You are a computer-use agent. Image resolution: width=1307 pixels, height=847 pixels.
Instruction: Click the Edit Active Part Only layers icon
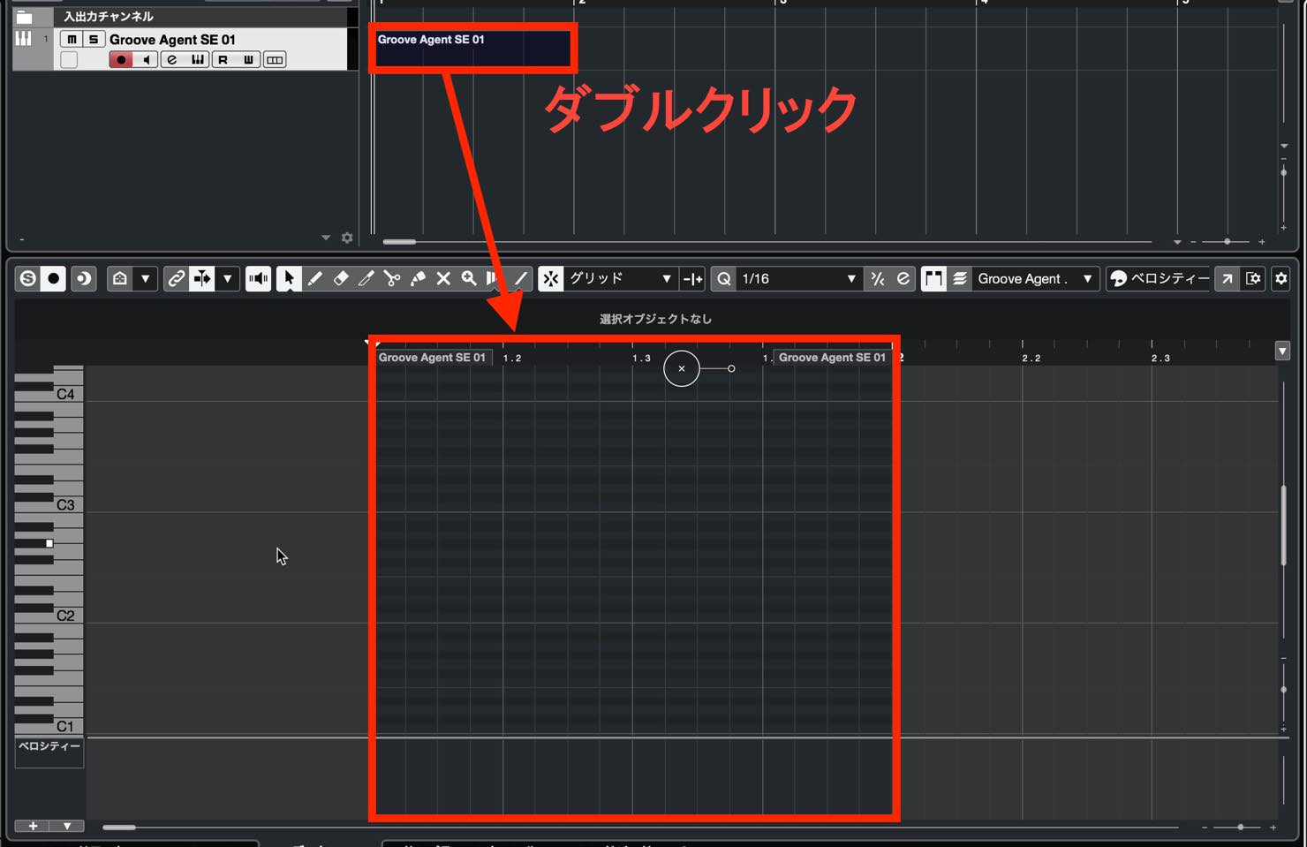point(959,278)
